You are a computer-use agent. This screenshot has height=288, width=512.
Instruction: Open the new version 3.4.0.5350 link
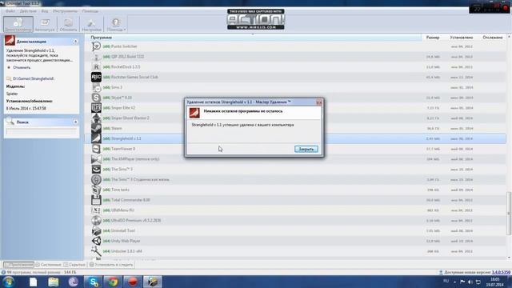coord(501,272)
